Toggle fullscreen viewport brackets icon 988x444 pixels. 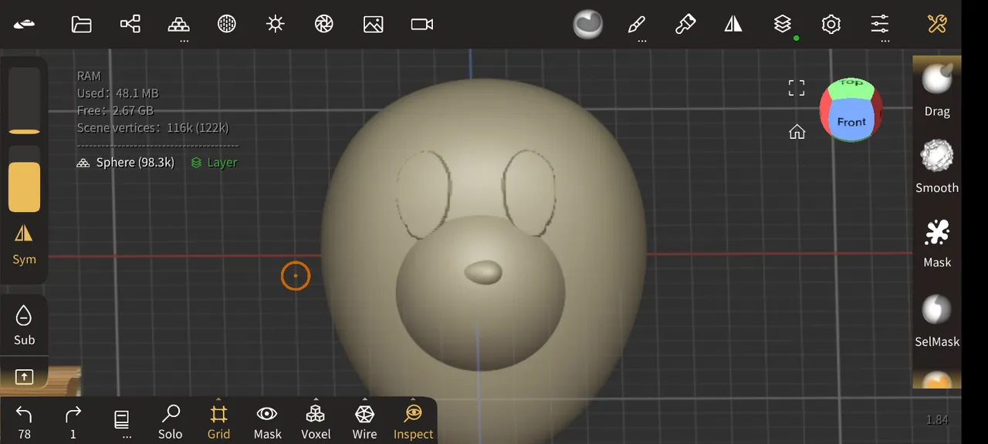point(797,88)
